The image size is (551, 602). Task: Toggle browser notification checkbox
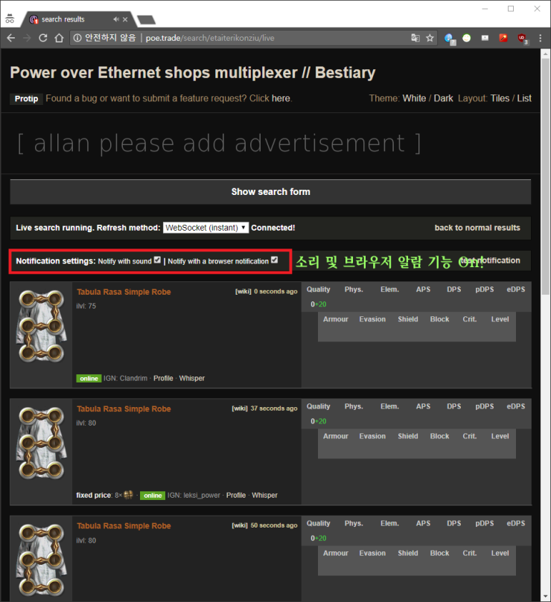[274, 260]
